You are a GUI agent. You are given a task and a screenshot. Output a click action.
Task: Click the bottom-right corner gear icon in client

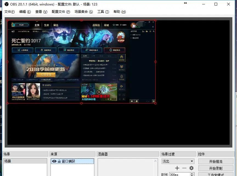click(x=154, y=101)
